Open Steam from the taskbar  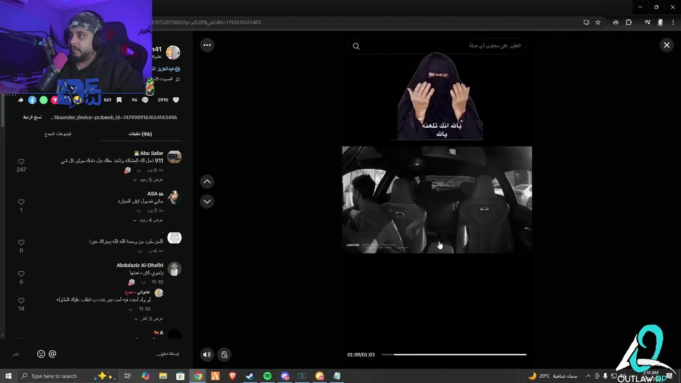250,376
